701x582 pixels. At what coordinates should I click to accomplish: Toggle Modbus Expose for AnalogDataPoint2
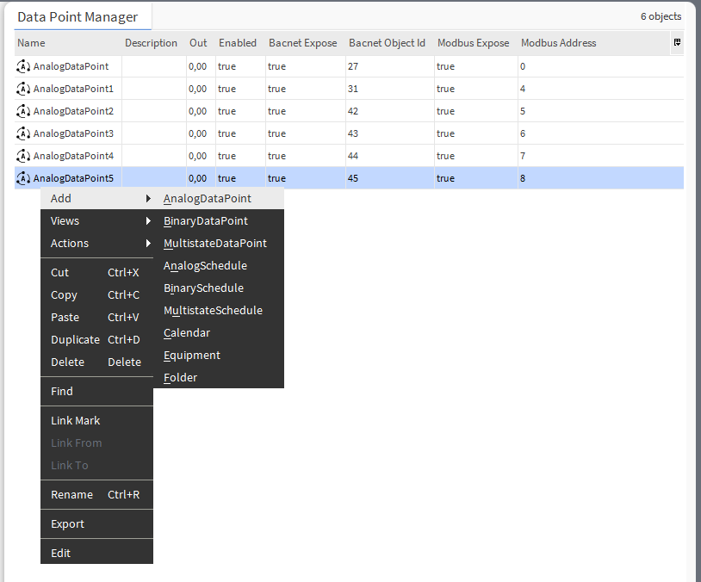click(445, 110)
